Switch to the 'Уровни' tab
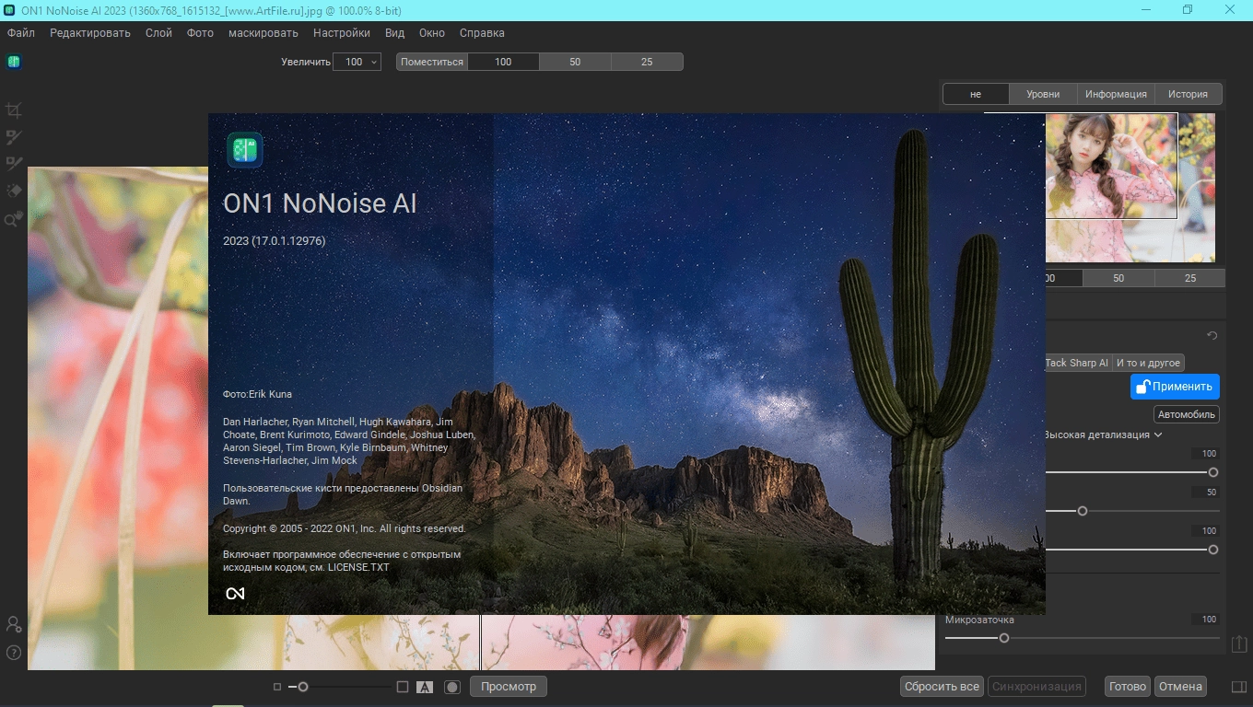 point(1044,94)
